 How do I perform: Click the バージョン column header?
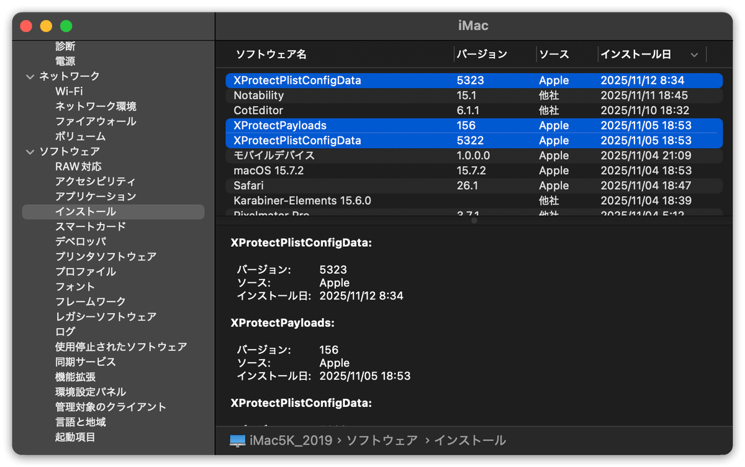[482, 55]
